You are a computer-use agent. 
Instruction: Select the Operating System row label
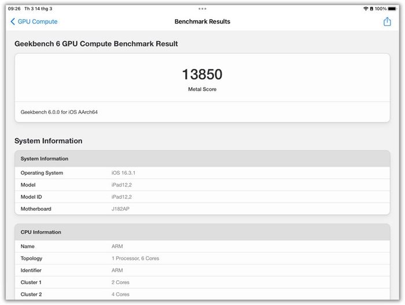[42, 173]
